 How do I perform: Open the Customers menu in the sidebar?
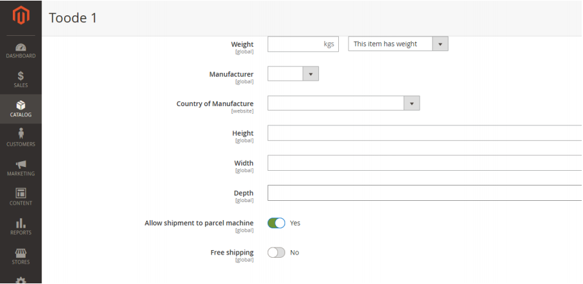[21, 138]
